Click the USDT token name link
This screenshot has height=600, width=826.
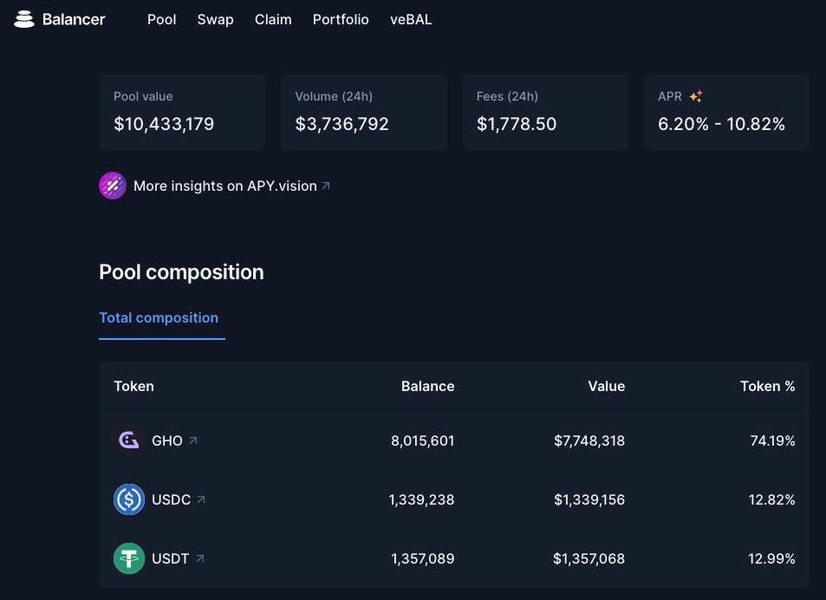[x=170, y=558]
